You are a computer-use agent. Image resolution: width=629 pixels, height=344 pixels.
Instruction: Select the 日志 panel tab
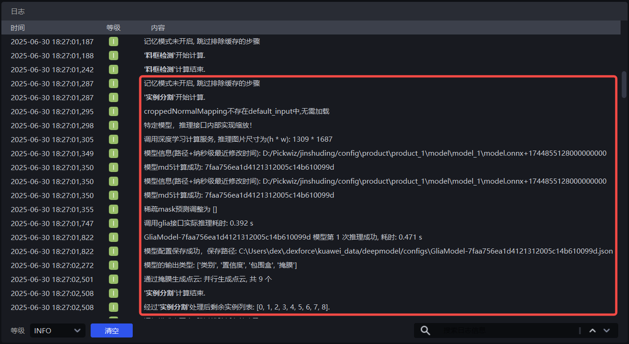click(x=18, y=11)
